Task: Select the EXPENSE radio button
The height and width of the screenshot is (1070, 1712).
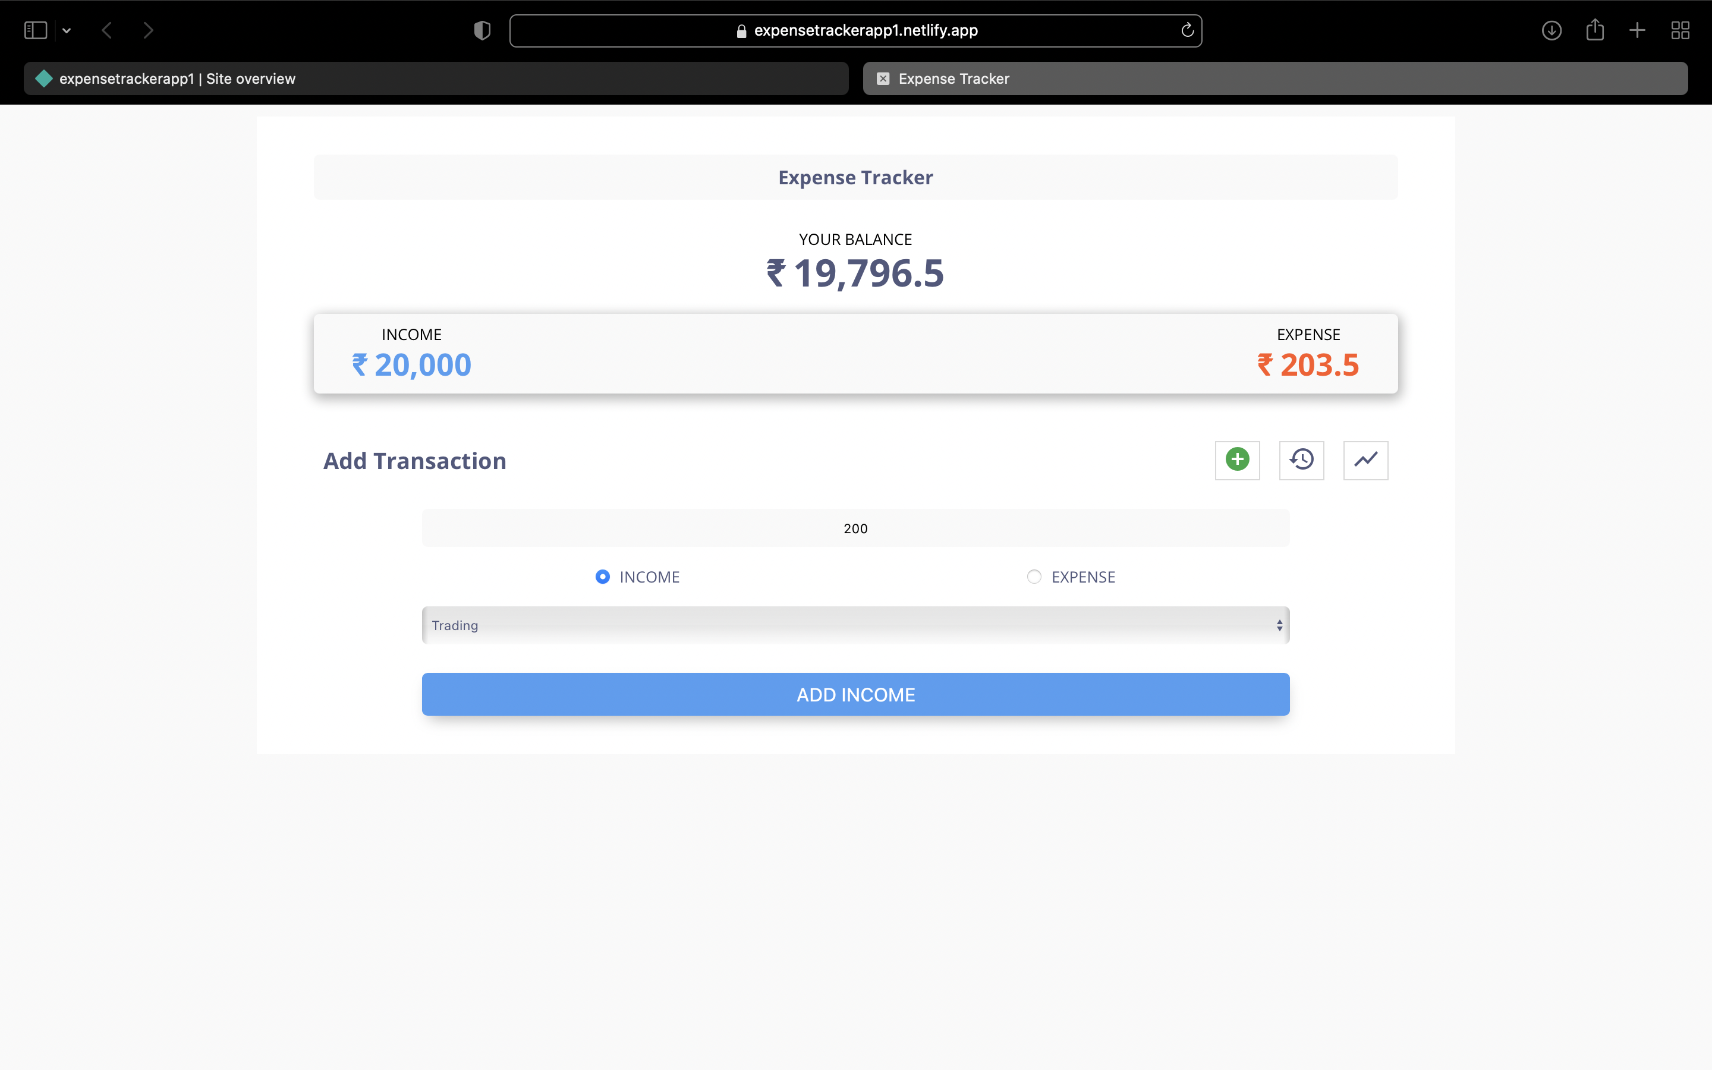Action: click(1034, 577)
